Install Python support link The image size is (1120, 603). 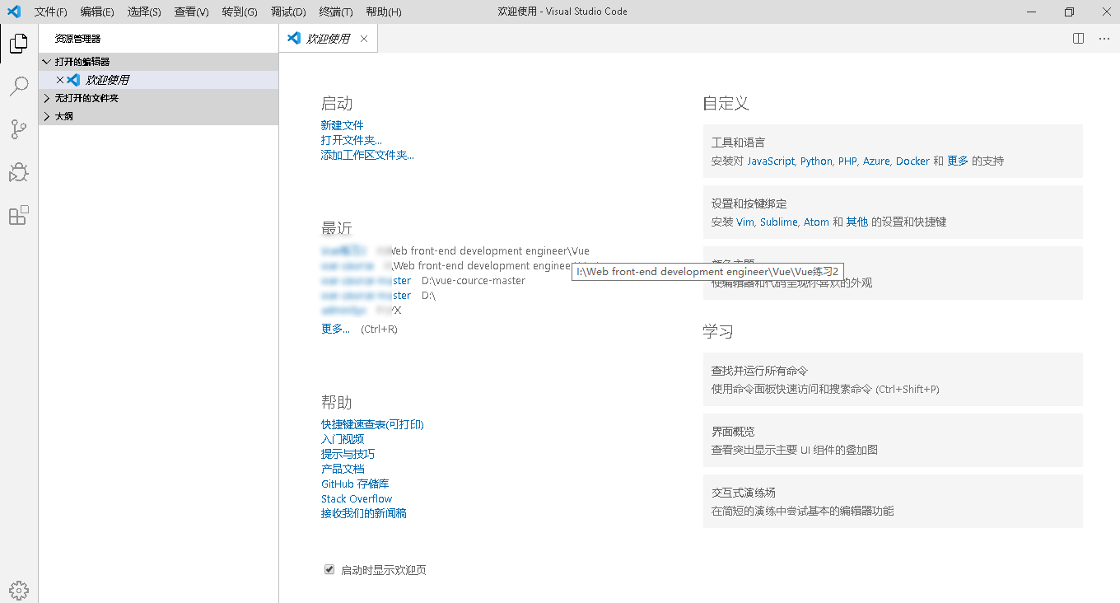coord(816,161)
